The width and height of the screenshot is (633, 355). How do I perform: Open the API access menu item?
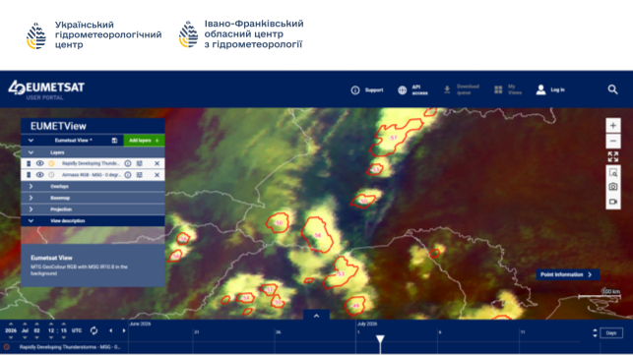412,89
